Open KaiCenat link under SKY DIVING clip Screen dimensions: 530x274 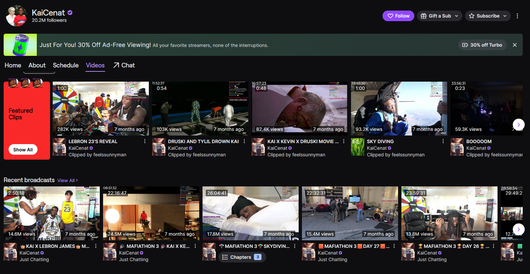tap(377, 148)
